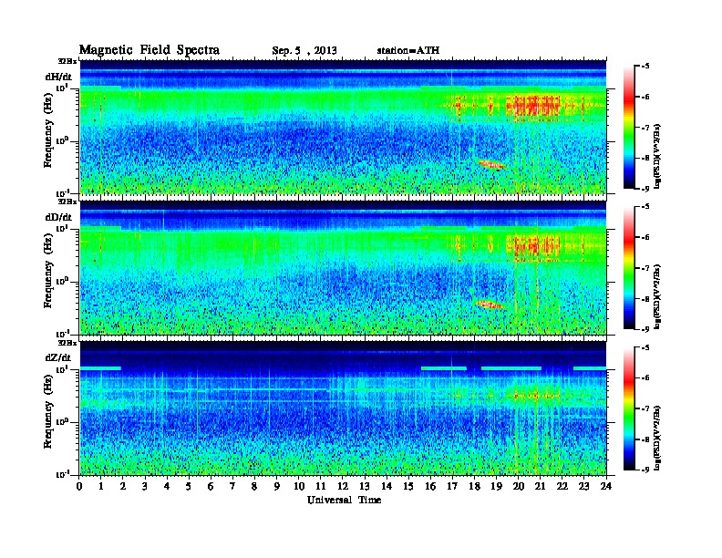
Task: Click the dD/dt spectrogram plot area
Action: [x=343, y=267]
